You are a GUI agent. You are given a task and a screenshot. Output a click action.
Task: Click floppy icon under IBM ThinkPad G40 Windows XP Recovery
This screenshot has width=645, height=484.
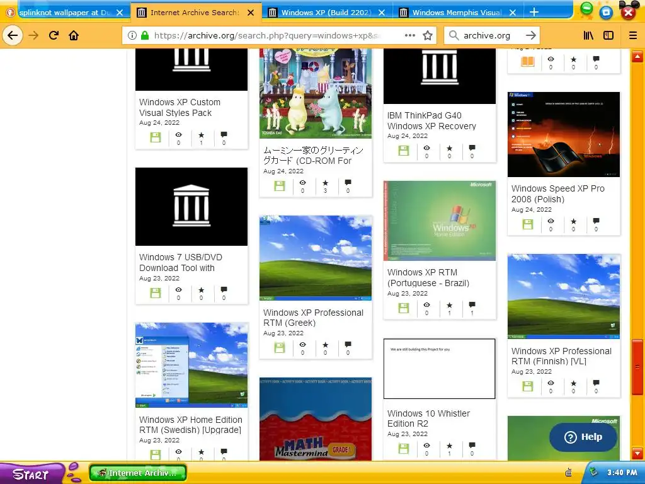click(x=404, y=151)
